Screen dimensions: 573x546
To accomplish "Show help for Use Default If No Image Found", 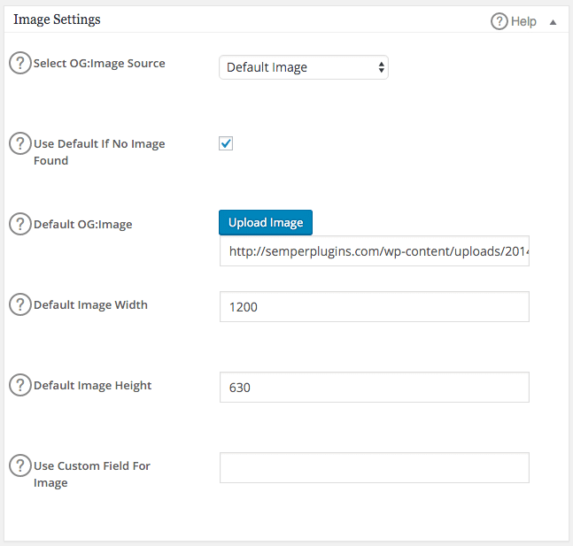I will click(x=20, y=143).
